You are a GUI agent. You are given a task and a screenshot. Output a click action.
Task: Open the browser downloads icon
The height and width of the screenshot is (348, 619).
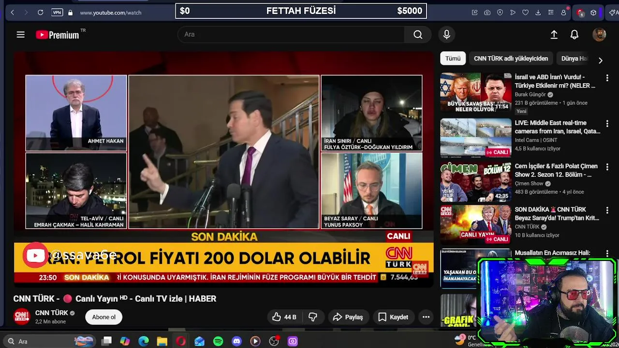pos(538,13)
